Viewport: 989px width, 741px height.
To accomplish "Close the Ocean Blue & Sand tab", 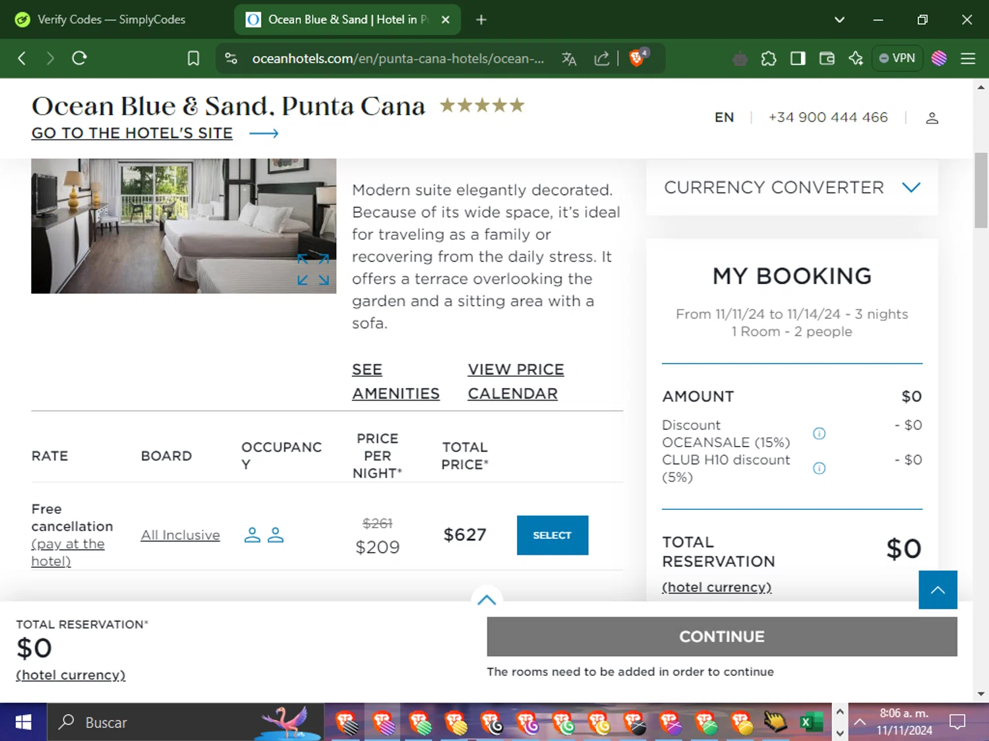I will tap(446, 20).
